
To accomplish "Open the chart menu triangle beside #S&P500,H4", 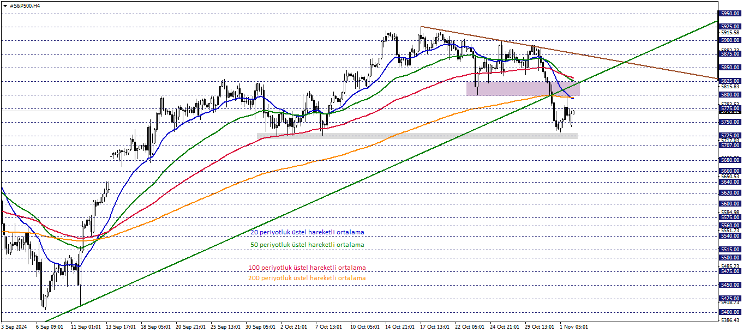I will coord(5,5).
